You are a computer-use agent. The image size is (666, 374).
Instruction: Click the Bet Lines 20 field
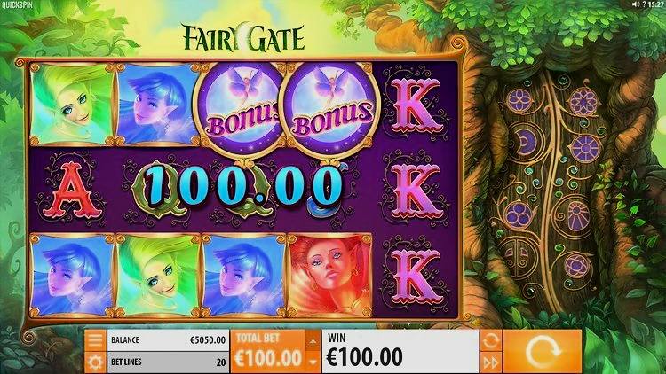click(168, 362)
